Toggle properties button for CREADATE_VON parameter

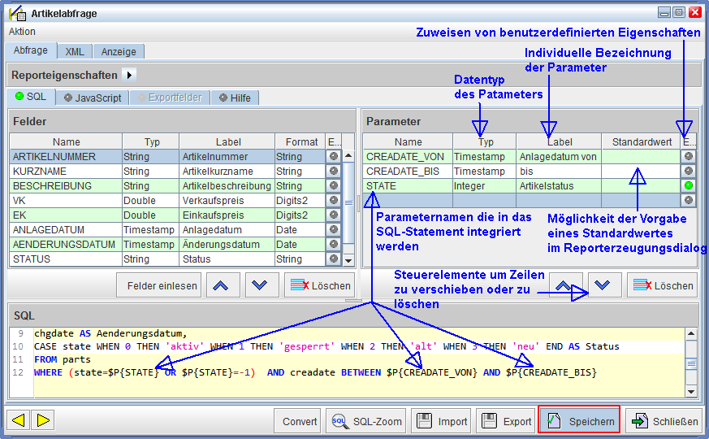(x=689, y=157)
